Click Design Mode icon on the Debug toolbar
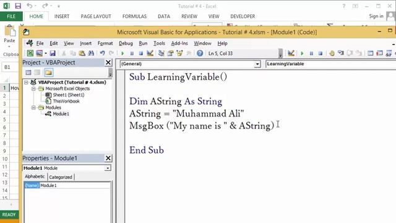 (x=291, y=53)
